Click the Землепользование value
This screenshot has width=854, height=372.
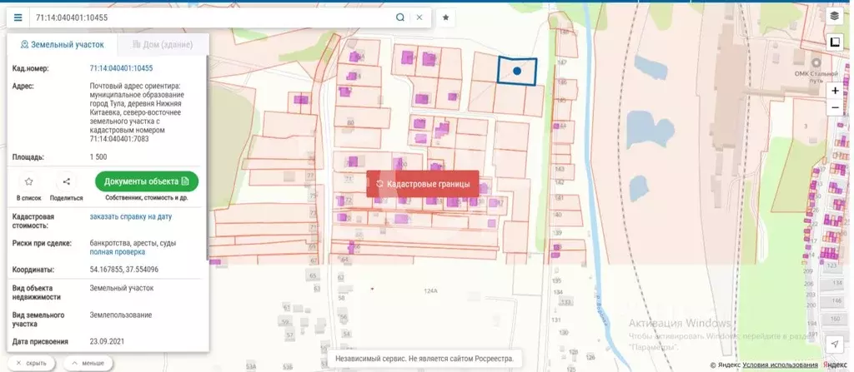point(120,315)
